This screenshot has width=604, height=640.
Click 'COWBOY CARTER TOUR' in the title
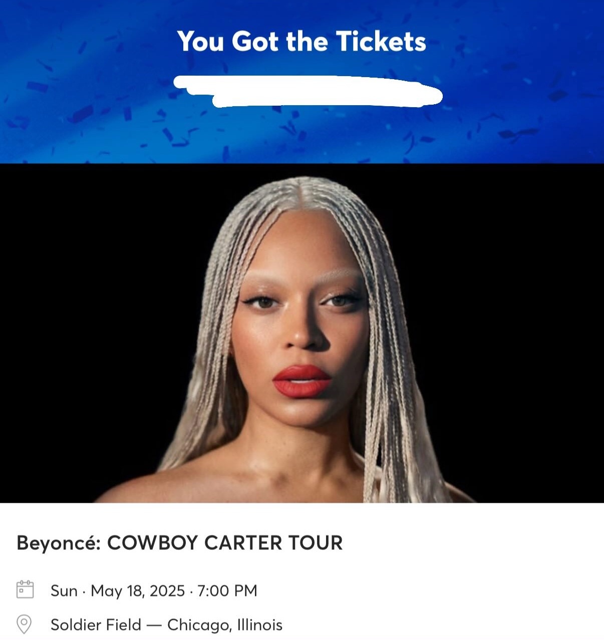225,543
